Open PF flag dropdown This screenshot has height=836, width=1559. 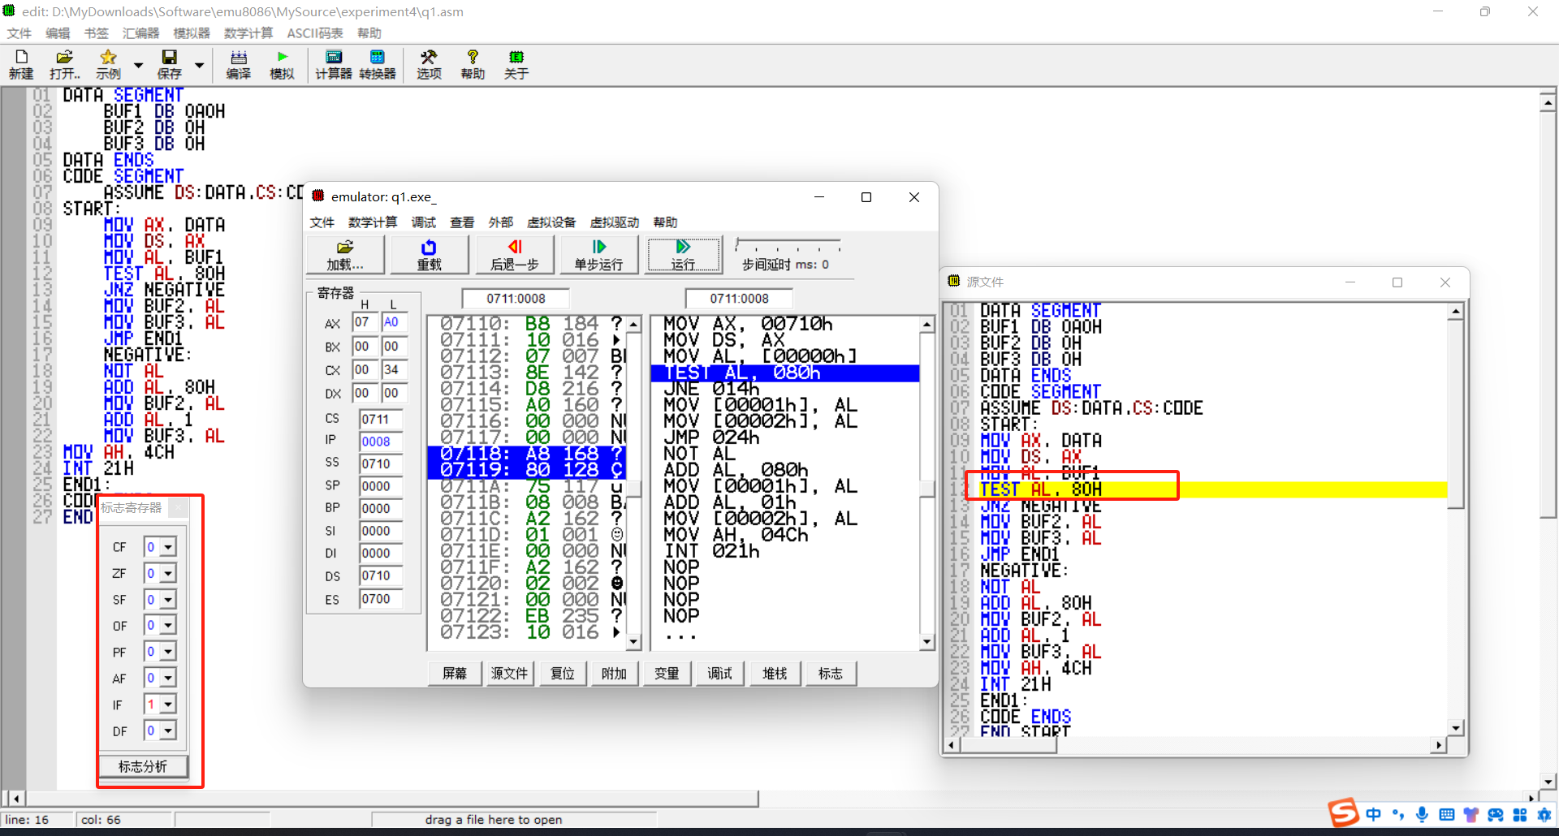168,652
